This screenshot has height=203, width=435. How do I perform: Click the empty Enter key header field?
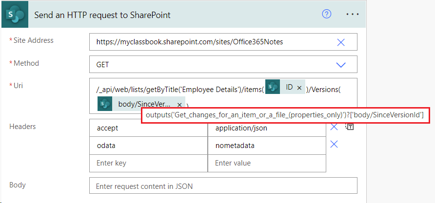coord(148,163)
